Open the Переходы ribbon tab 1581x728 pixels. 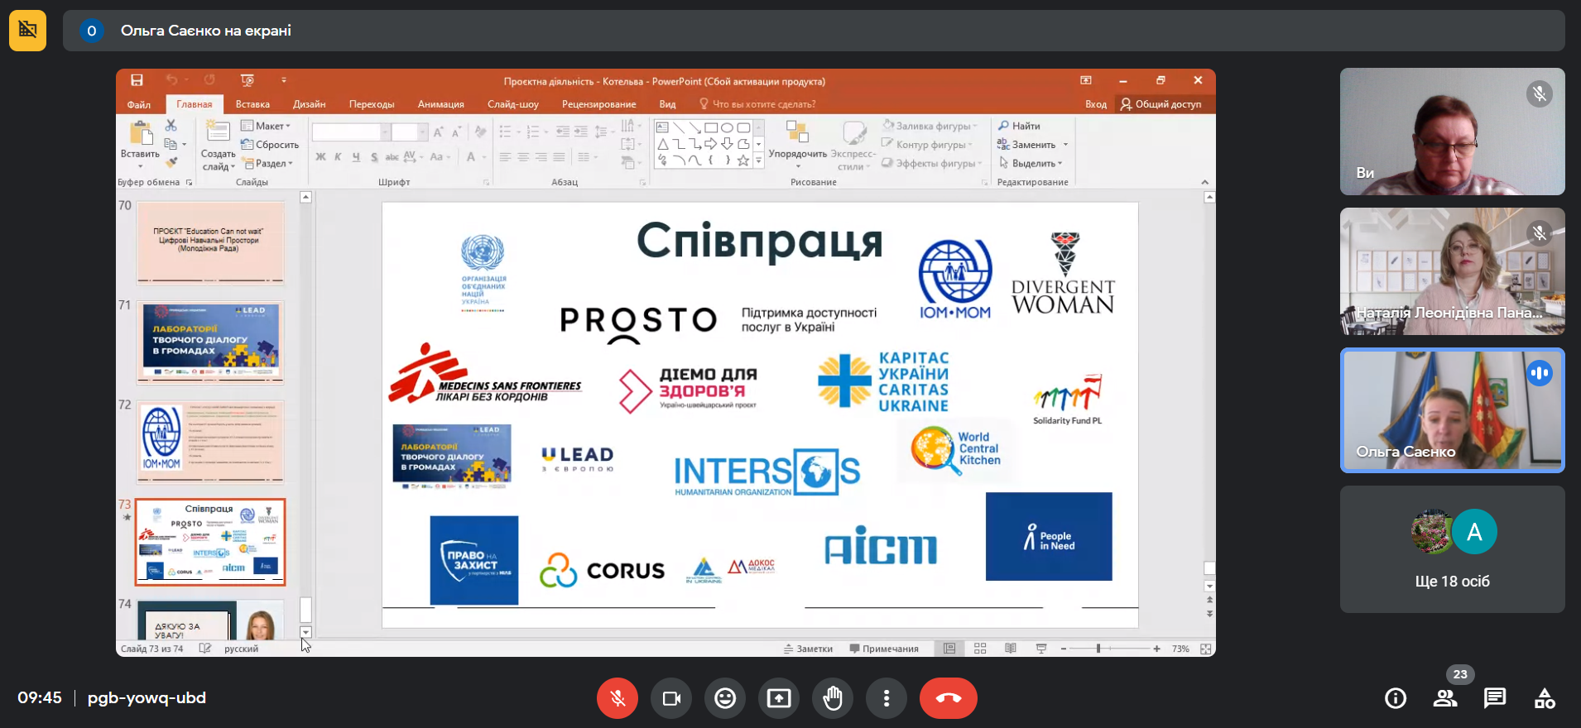(x=372, y=104)
